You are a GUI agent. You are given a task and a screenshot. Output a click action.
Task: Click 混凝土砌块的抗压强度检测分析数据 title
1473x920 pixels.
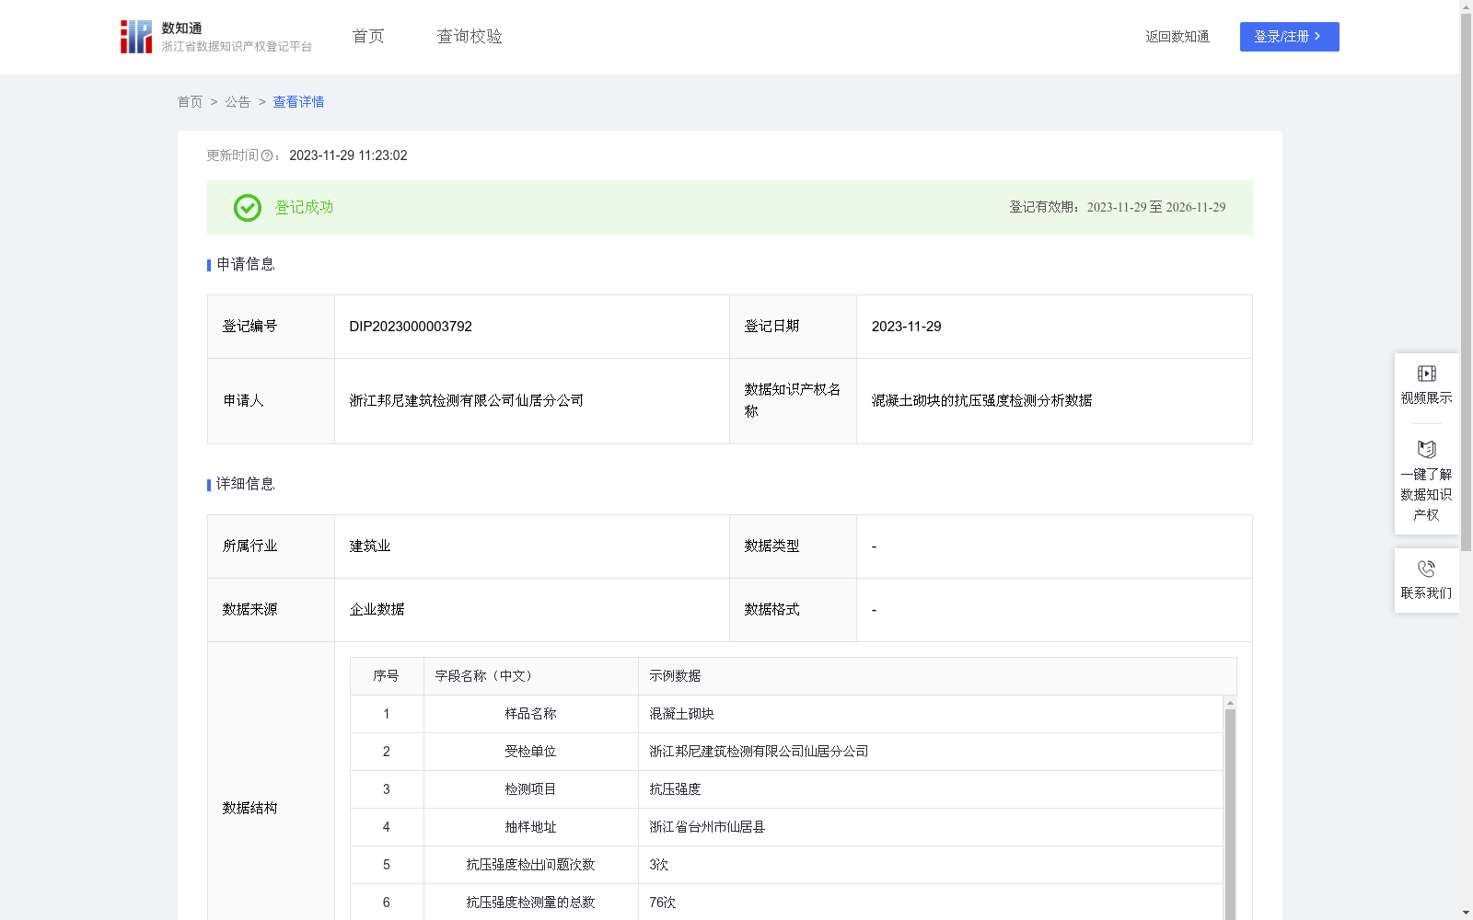[981, 401]
